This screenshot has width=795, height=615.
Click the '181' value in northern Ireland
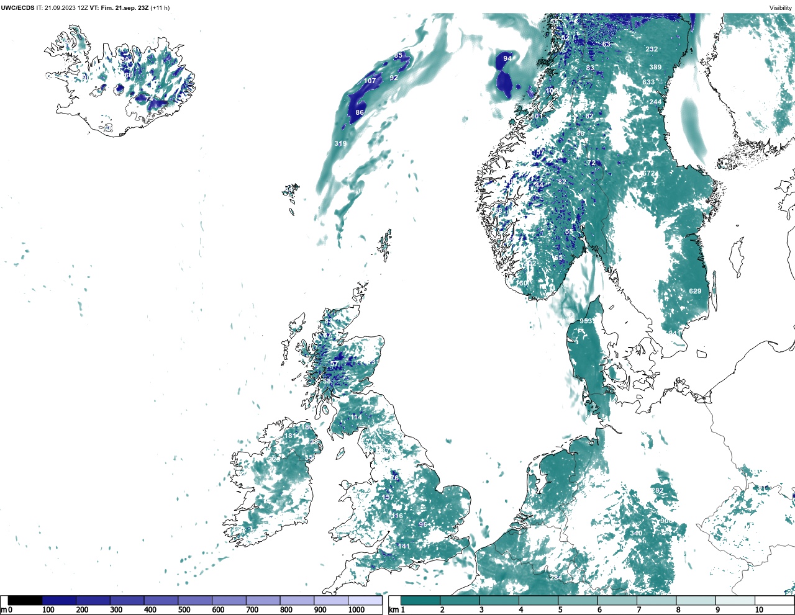pyautogui.click(x=290, y=436)
